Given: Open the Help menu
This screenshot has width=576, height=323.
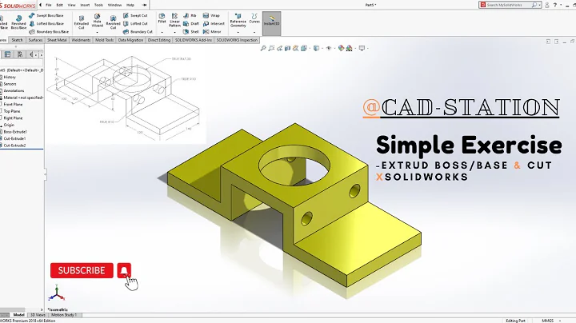Looking at the screenshot, I should pyautogui.click(x=130, y=5).
